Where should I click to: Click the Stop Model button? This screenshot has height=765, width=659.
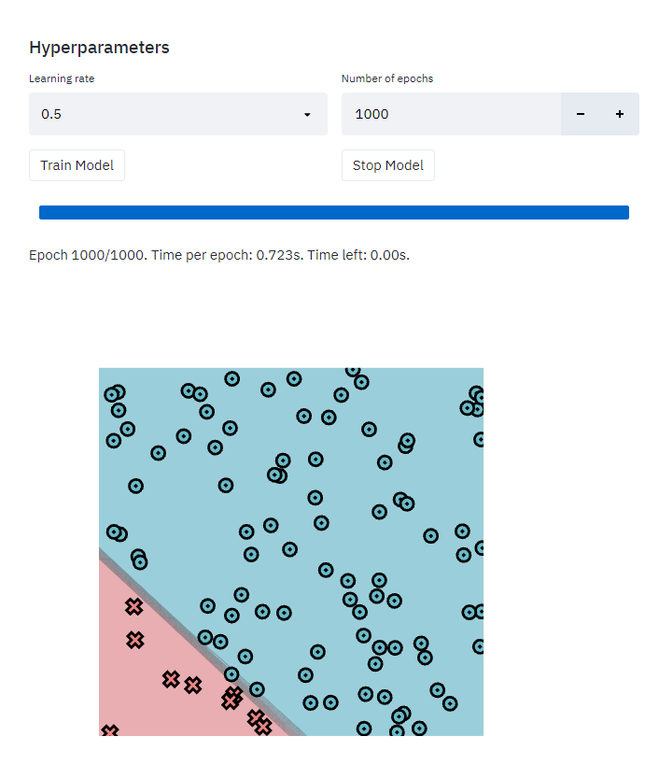pos(387,165)
